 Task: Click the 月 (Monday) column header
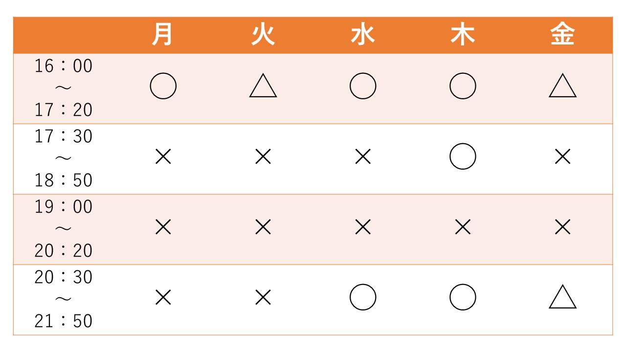[163, 35]
